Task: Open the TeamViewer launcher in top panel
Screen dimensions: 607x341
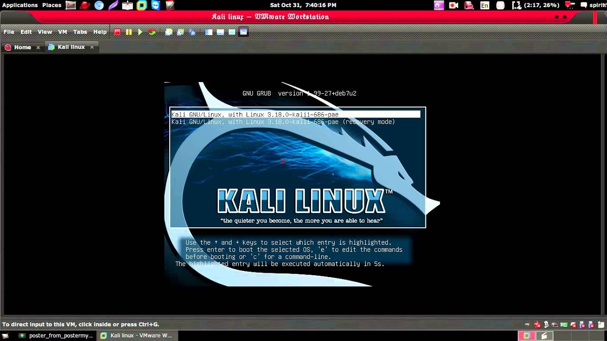Action: point(156,5)
